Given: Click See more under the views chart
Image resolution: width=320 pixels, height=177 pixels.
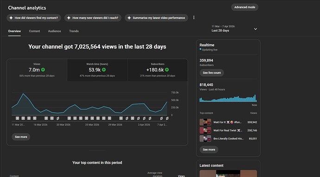Looking at the screenshot, I should (21, 137).
